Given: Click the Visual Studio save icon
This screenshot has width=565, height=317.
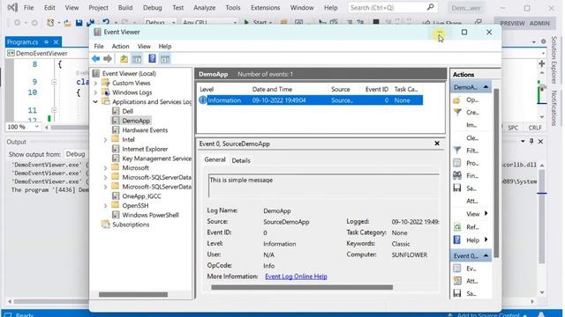Looking at the screenshot, I should pos(79,23).
